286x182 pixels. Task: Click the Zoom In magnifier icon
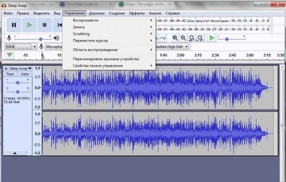pyautogui.click(x=175, y=38)
